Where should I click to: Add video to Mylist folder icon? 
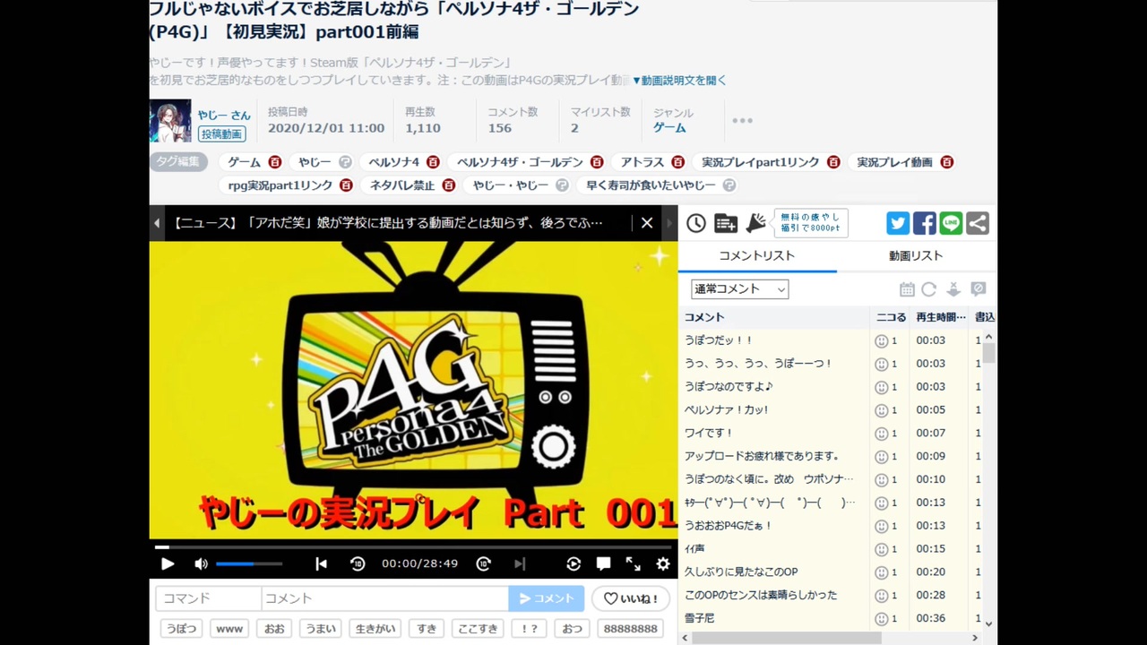pyautogui.click(x=726, y=223)
